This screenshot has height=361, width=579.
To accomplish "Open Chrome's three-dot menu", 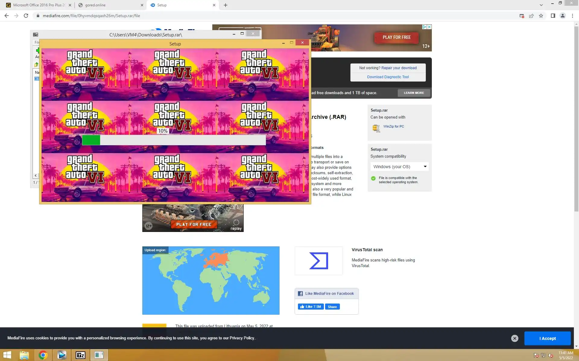I will [572, 16].
